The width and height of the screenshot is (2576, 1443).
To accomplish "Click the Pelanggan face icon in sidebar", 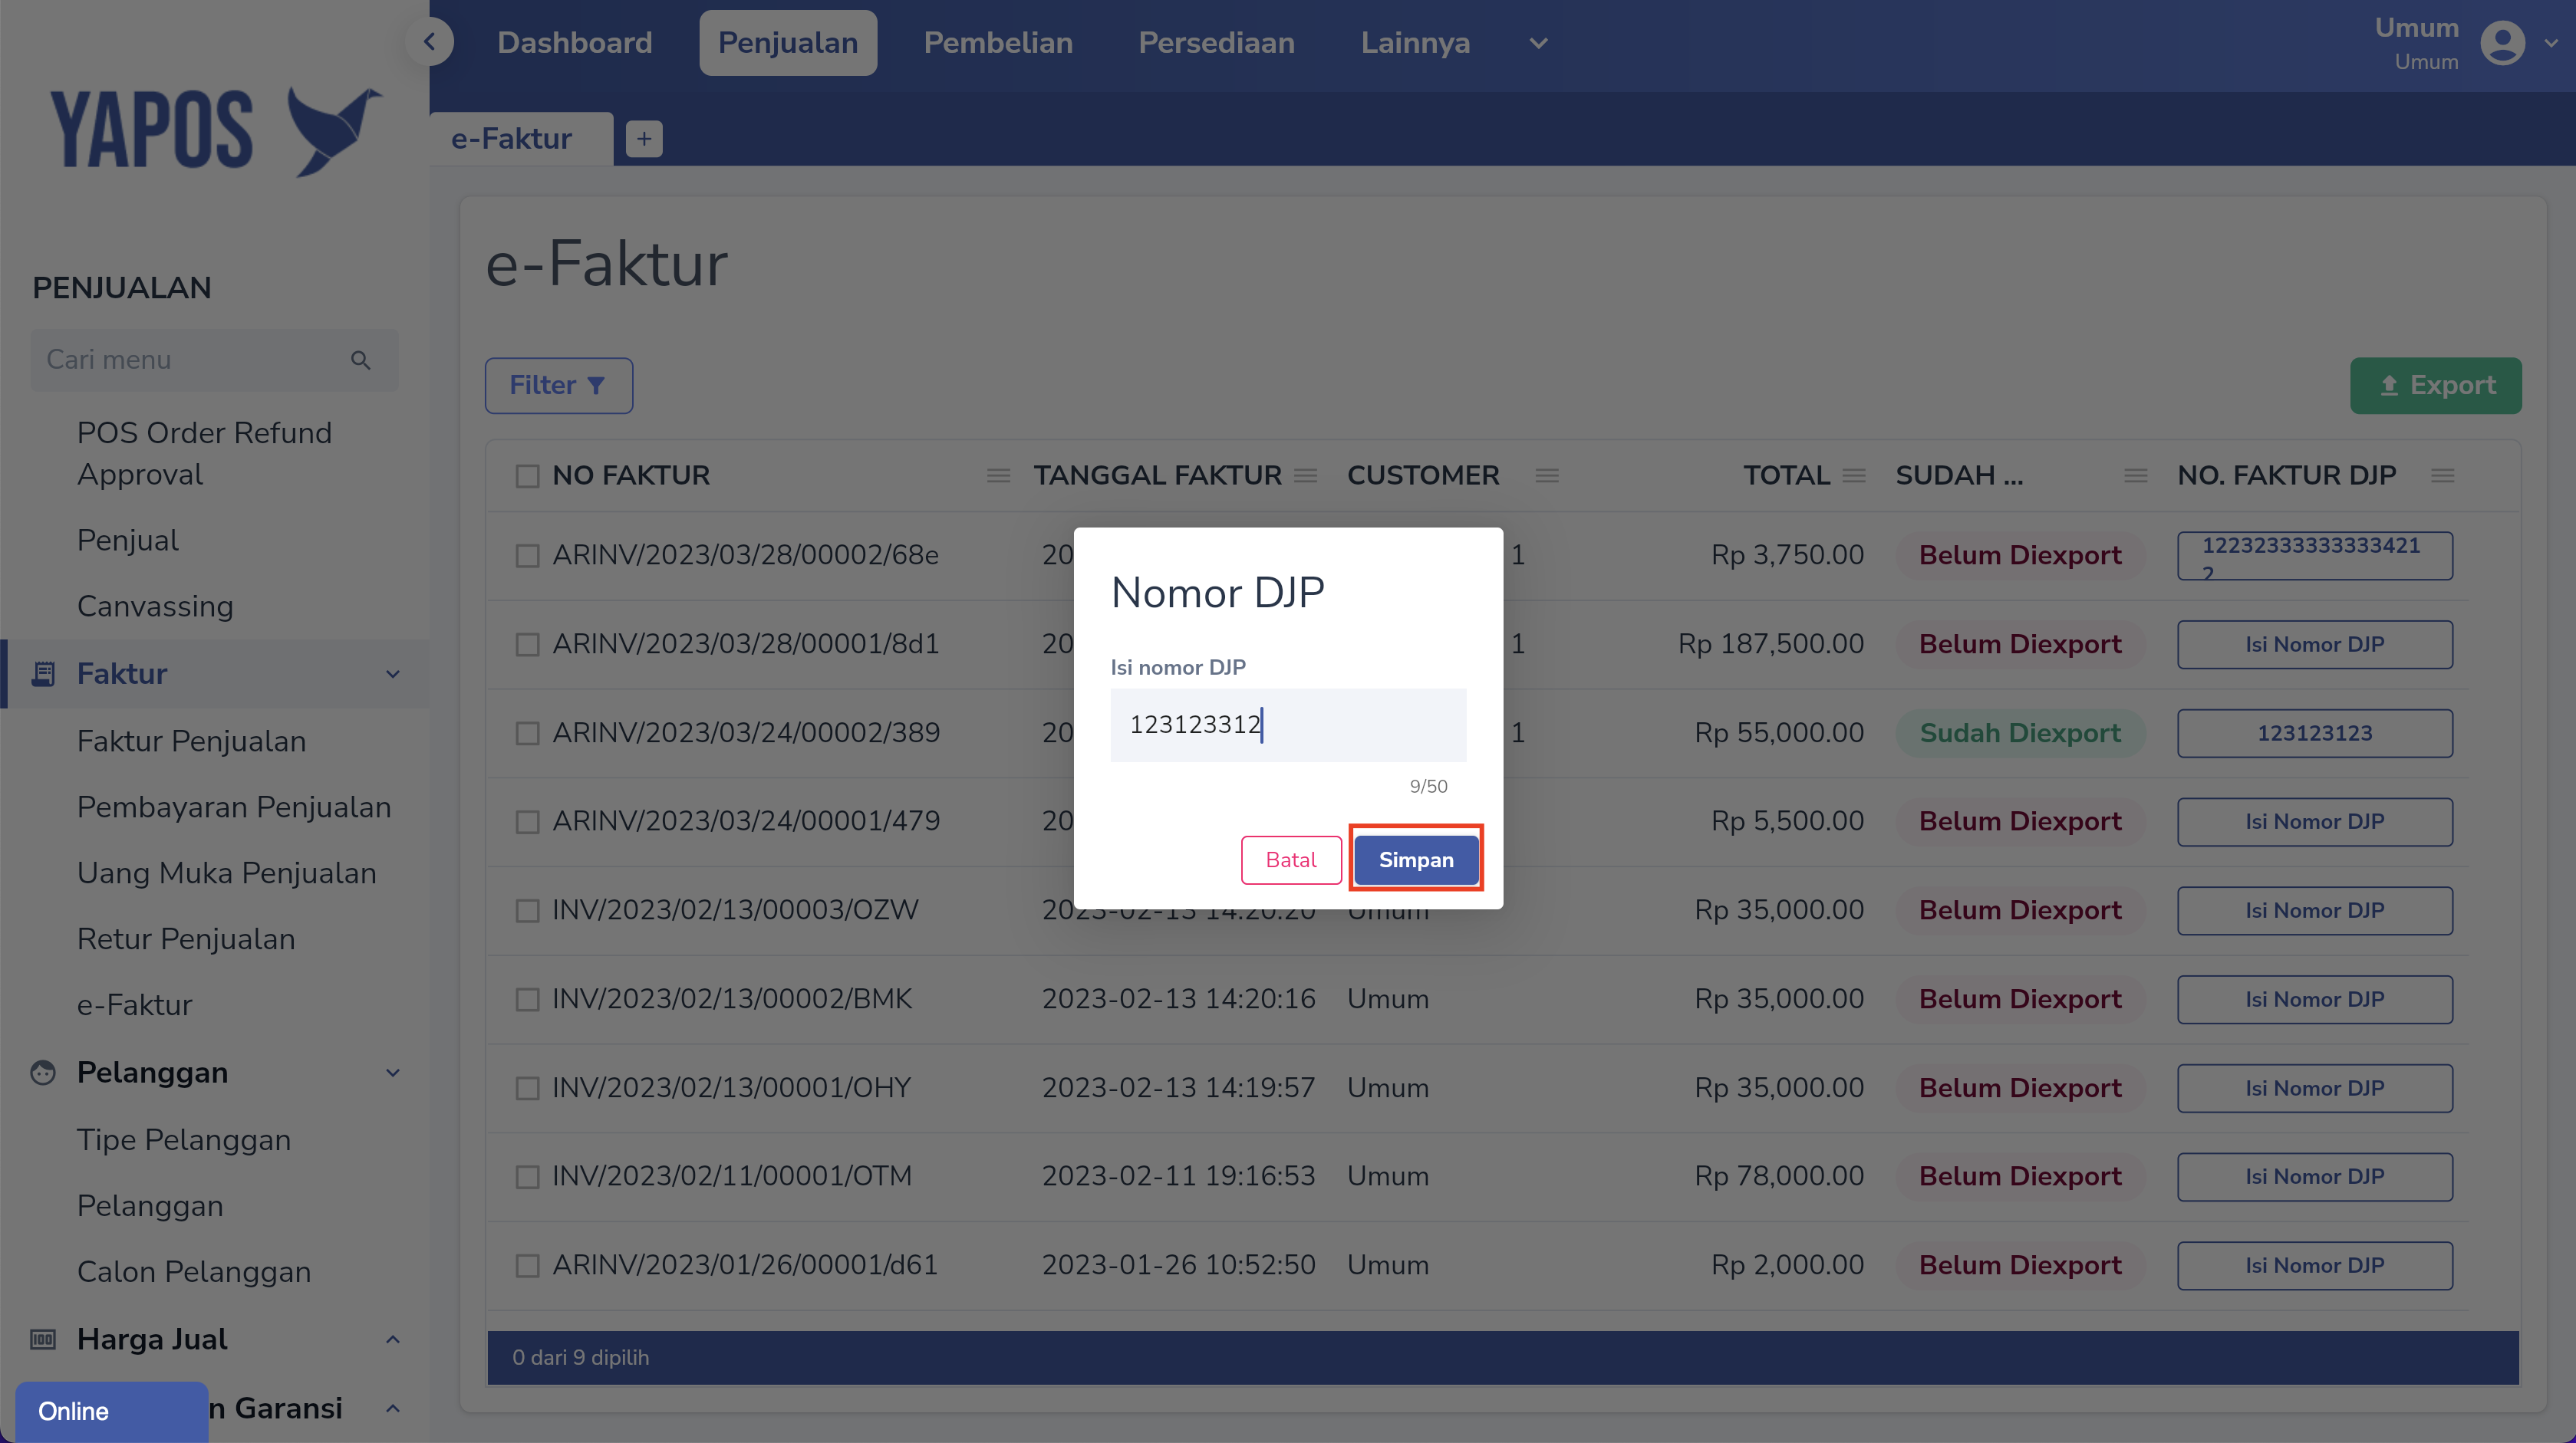I will pos(43,1072).
